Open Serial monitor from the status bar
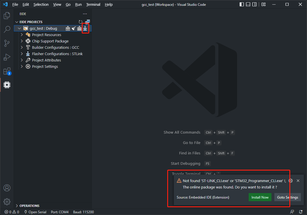 (35, 212)
